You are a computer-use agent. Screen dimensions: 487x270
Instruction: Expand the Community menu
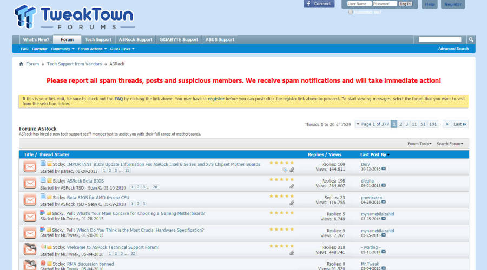tap(62, 49)
